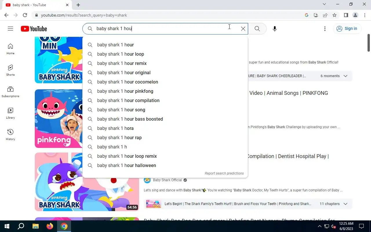Open History in the sidebar
This screenshot has height=232, width=371.
(10, 135)
